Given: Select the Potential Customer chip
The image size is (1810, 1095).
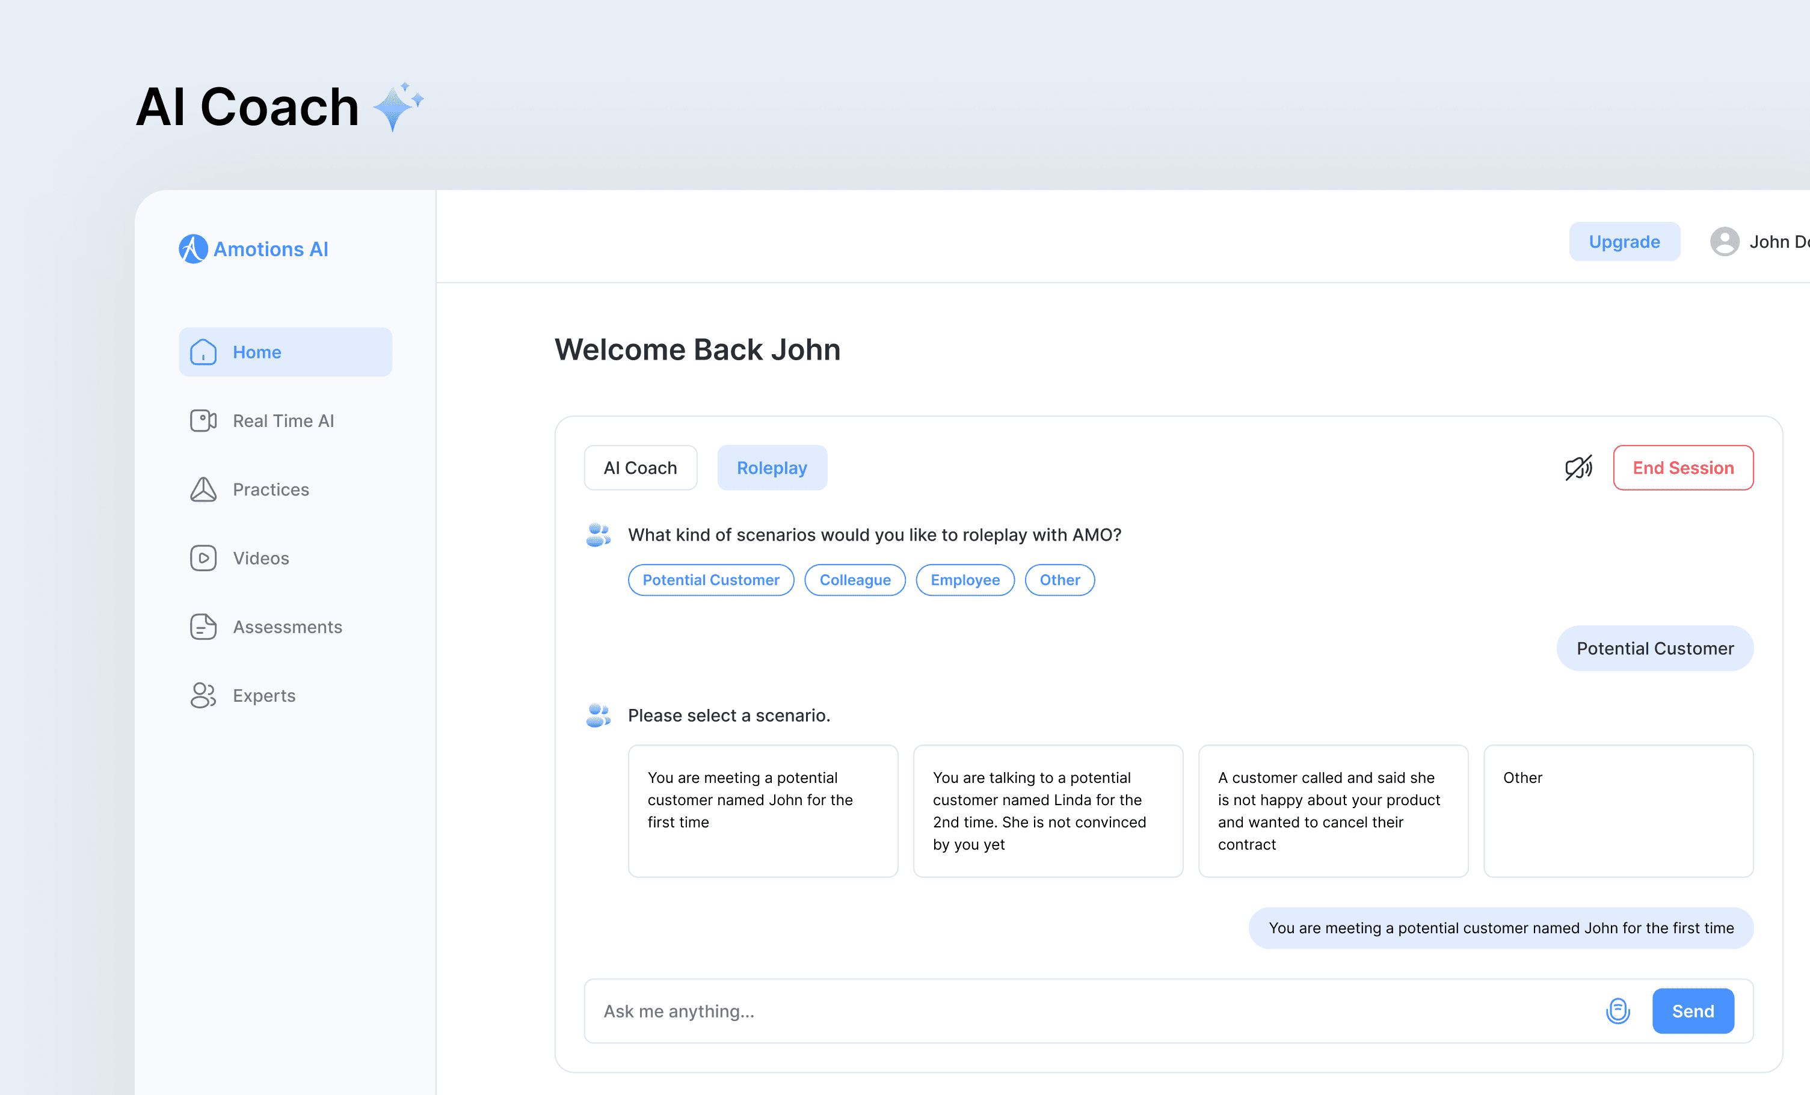Looking at the screenshot, I should [x=710, y=580].
